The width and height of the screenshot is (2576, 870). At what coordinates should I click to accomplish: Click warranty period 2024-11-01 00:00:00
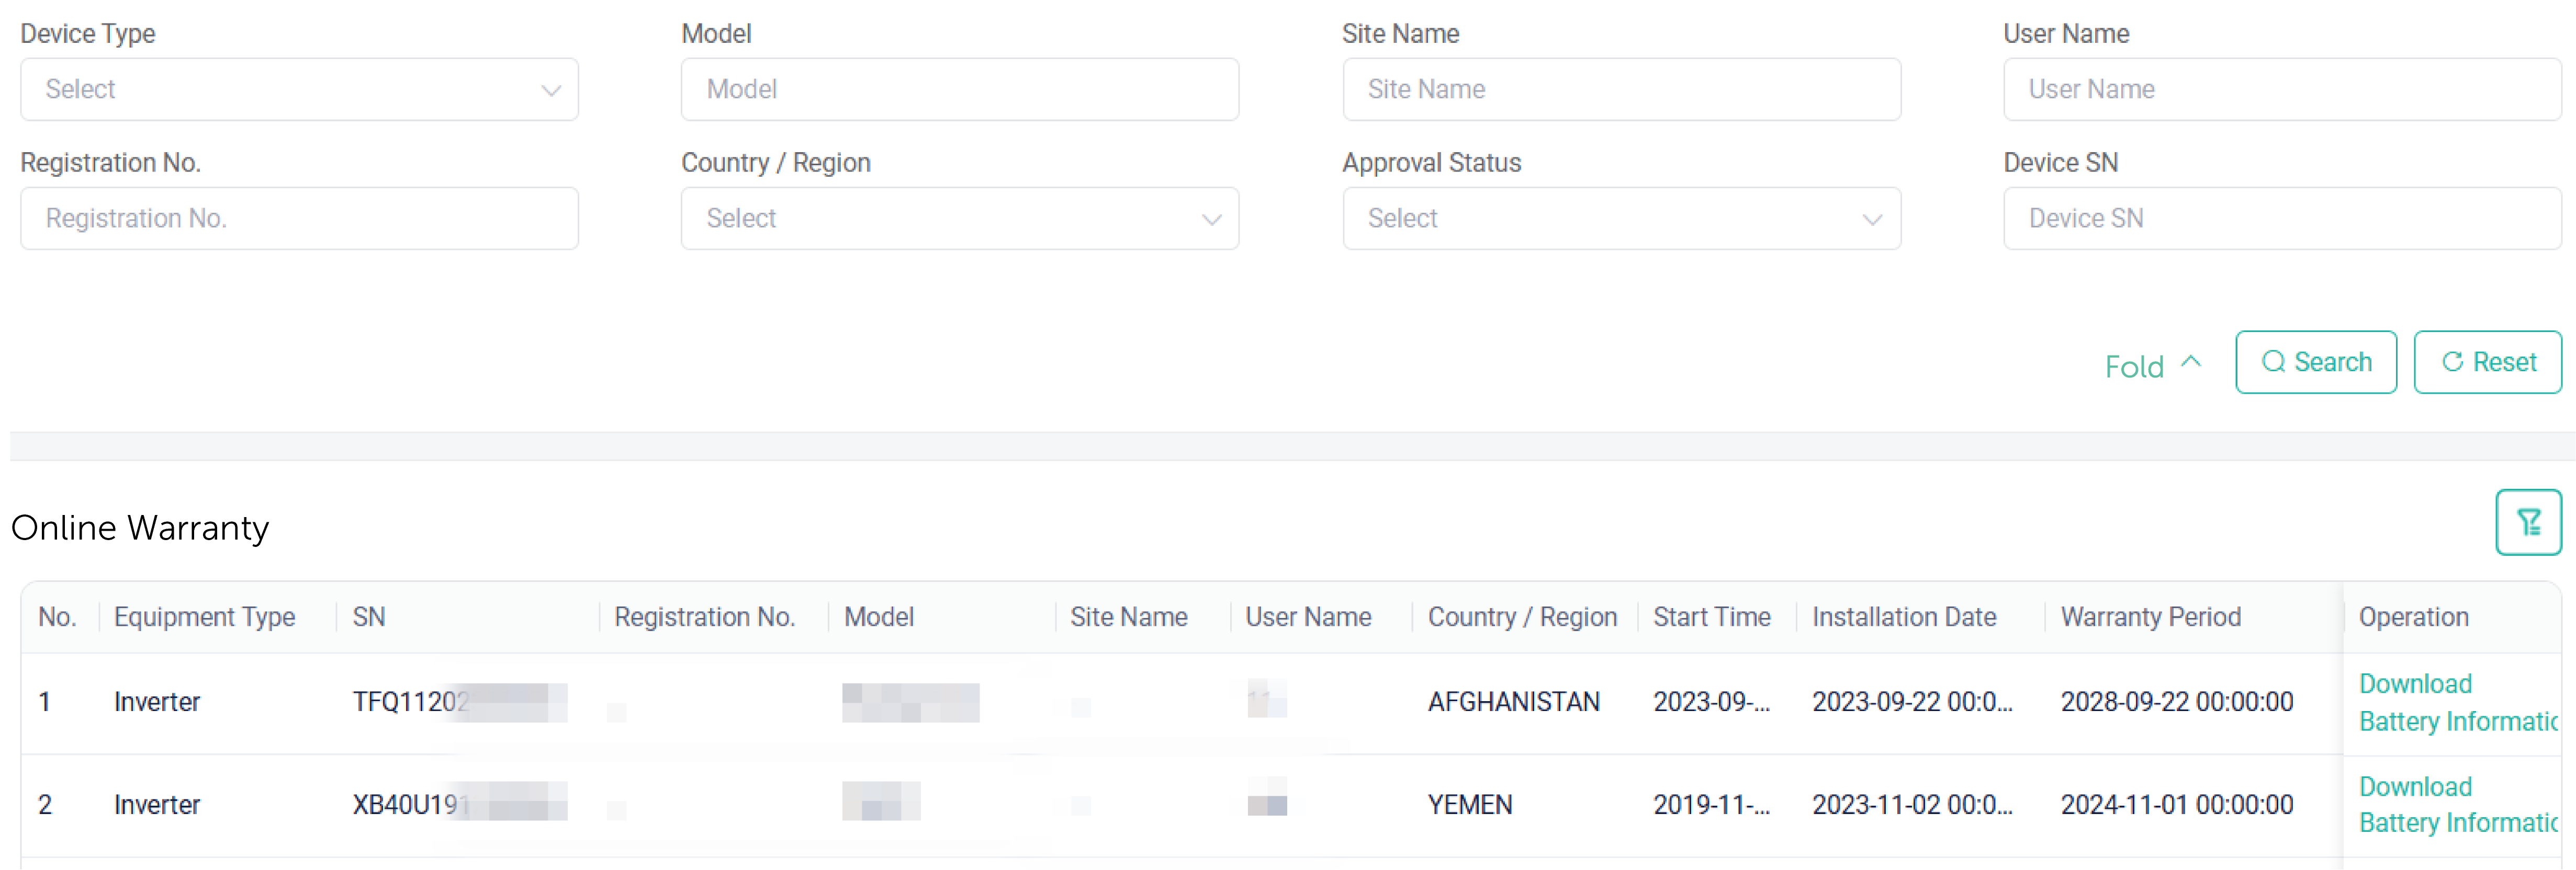[x=2176, y=804]
